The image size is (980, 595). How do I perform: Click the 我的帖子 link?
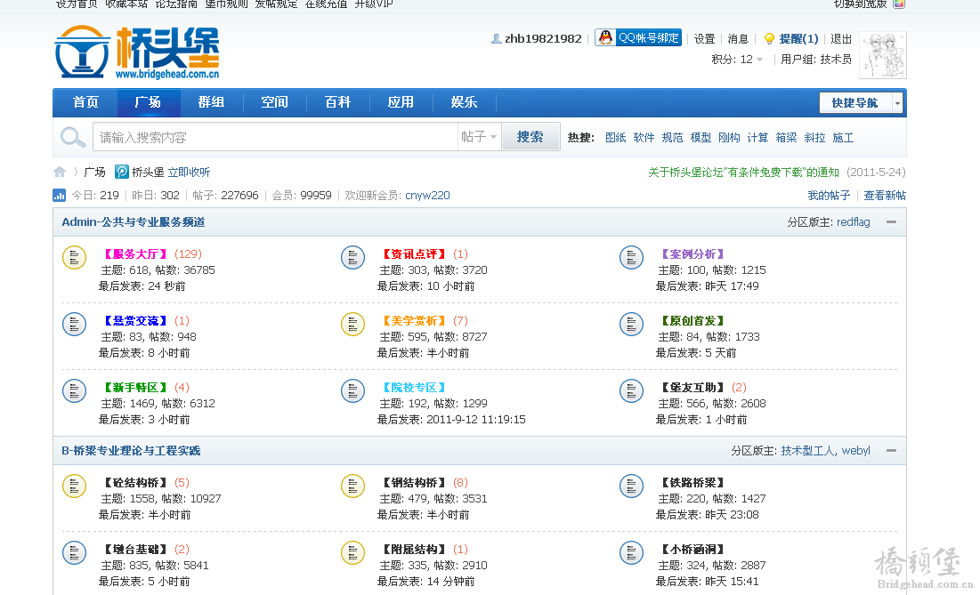click(829, 196)
